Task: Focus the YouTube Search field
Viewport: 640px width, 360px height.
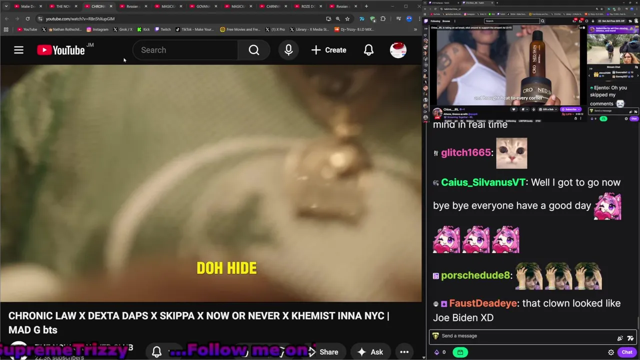Action: pyautogui.click(x=185, y=50)
